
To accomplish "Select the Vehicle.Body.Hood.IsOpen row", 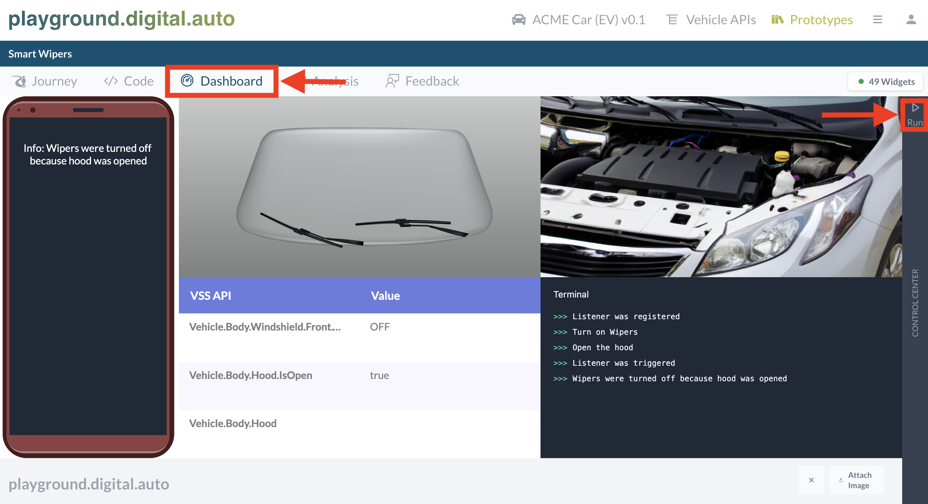I will coord(359,386).
